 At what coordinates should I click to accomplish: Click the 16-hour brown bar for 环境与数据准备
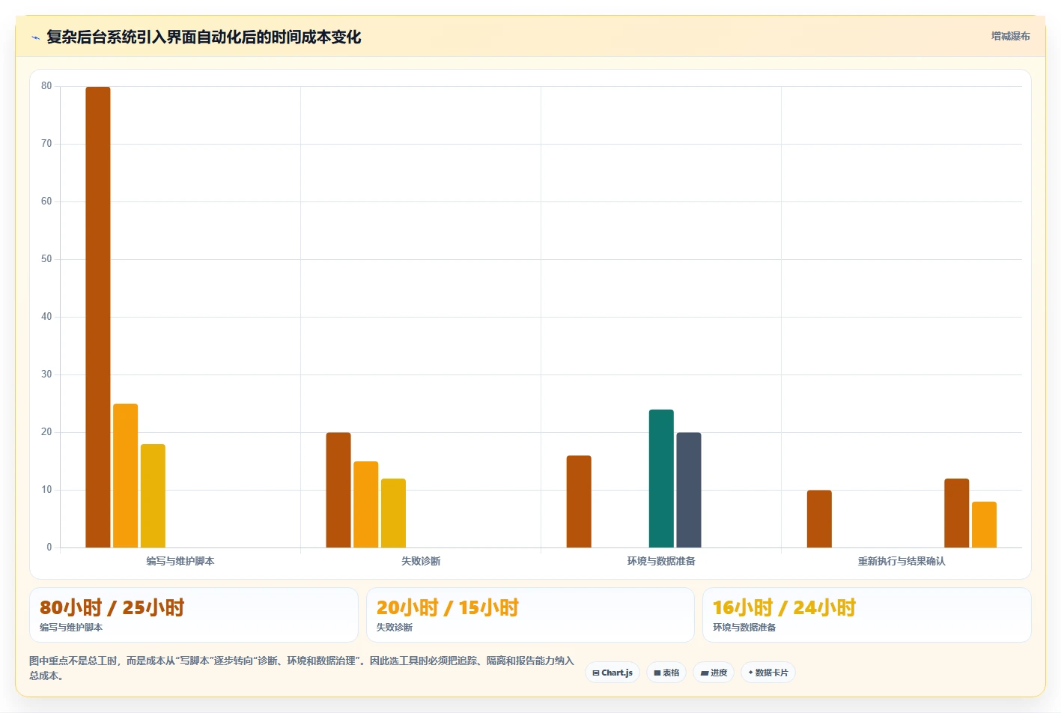point(579,501)
